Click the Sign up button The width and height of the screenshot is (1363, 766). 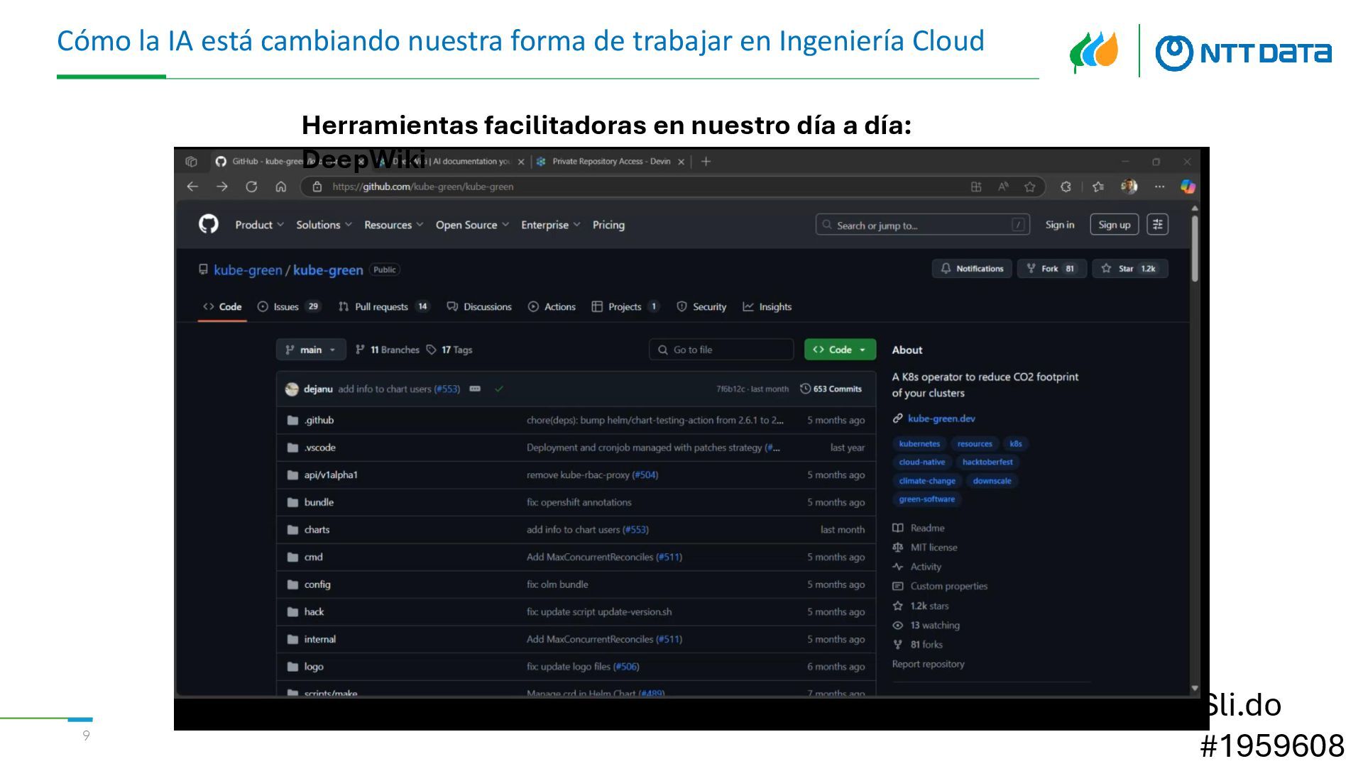click(1114, 225)
